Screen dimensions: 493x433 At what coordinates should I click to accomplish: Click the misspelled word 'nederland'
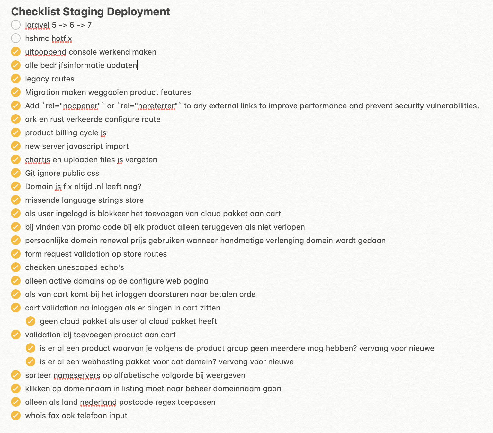(98, 402)
